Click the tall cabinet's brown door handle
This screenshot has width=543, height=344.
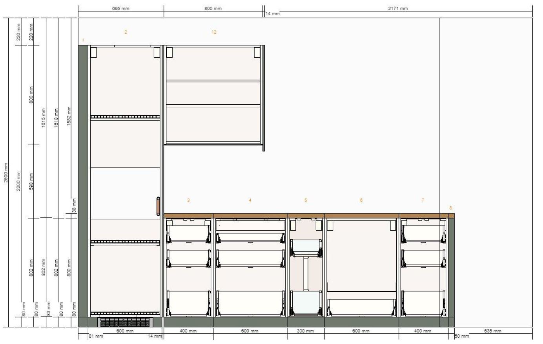pos(158,206)
